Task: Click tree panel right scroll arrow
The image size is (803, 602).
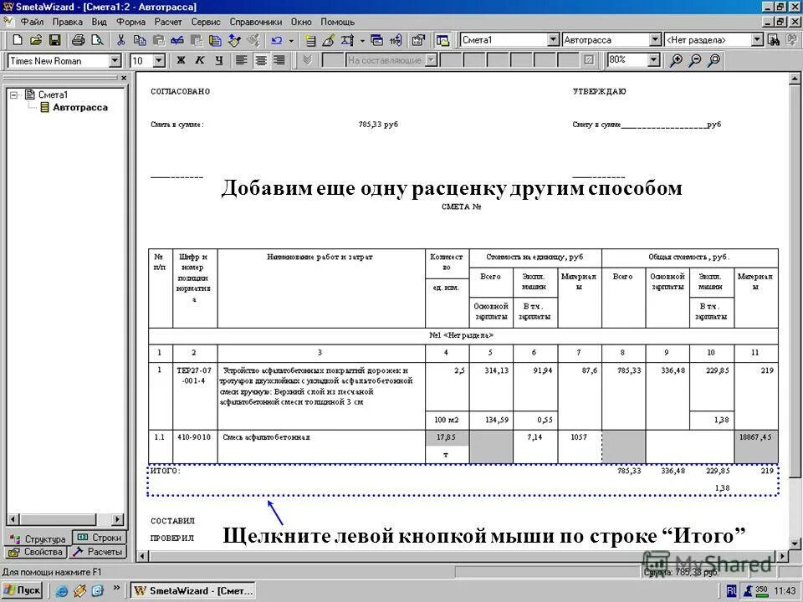Action: 118,519
